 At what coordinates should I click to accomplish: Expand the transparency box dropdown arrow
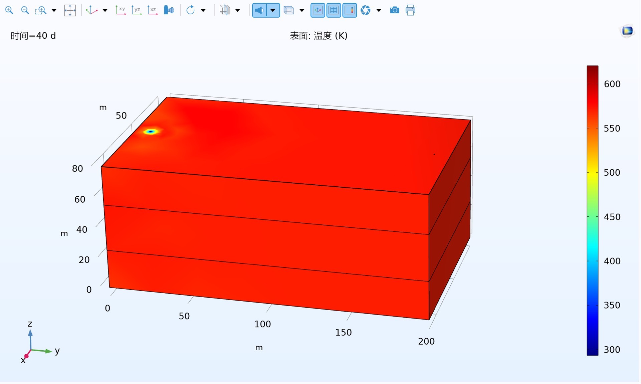302,10
